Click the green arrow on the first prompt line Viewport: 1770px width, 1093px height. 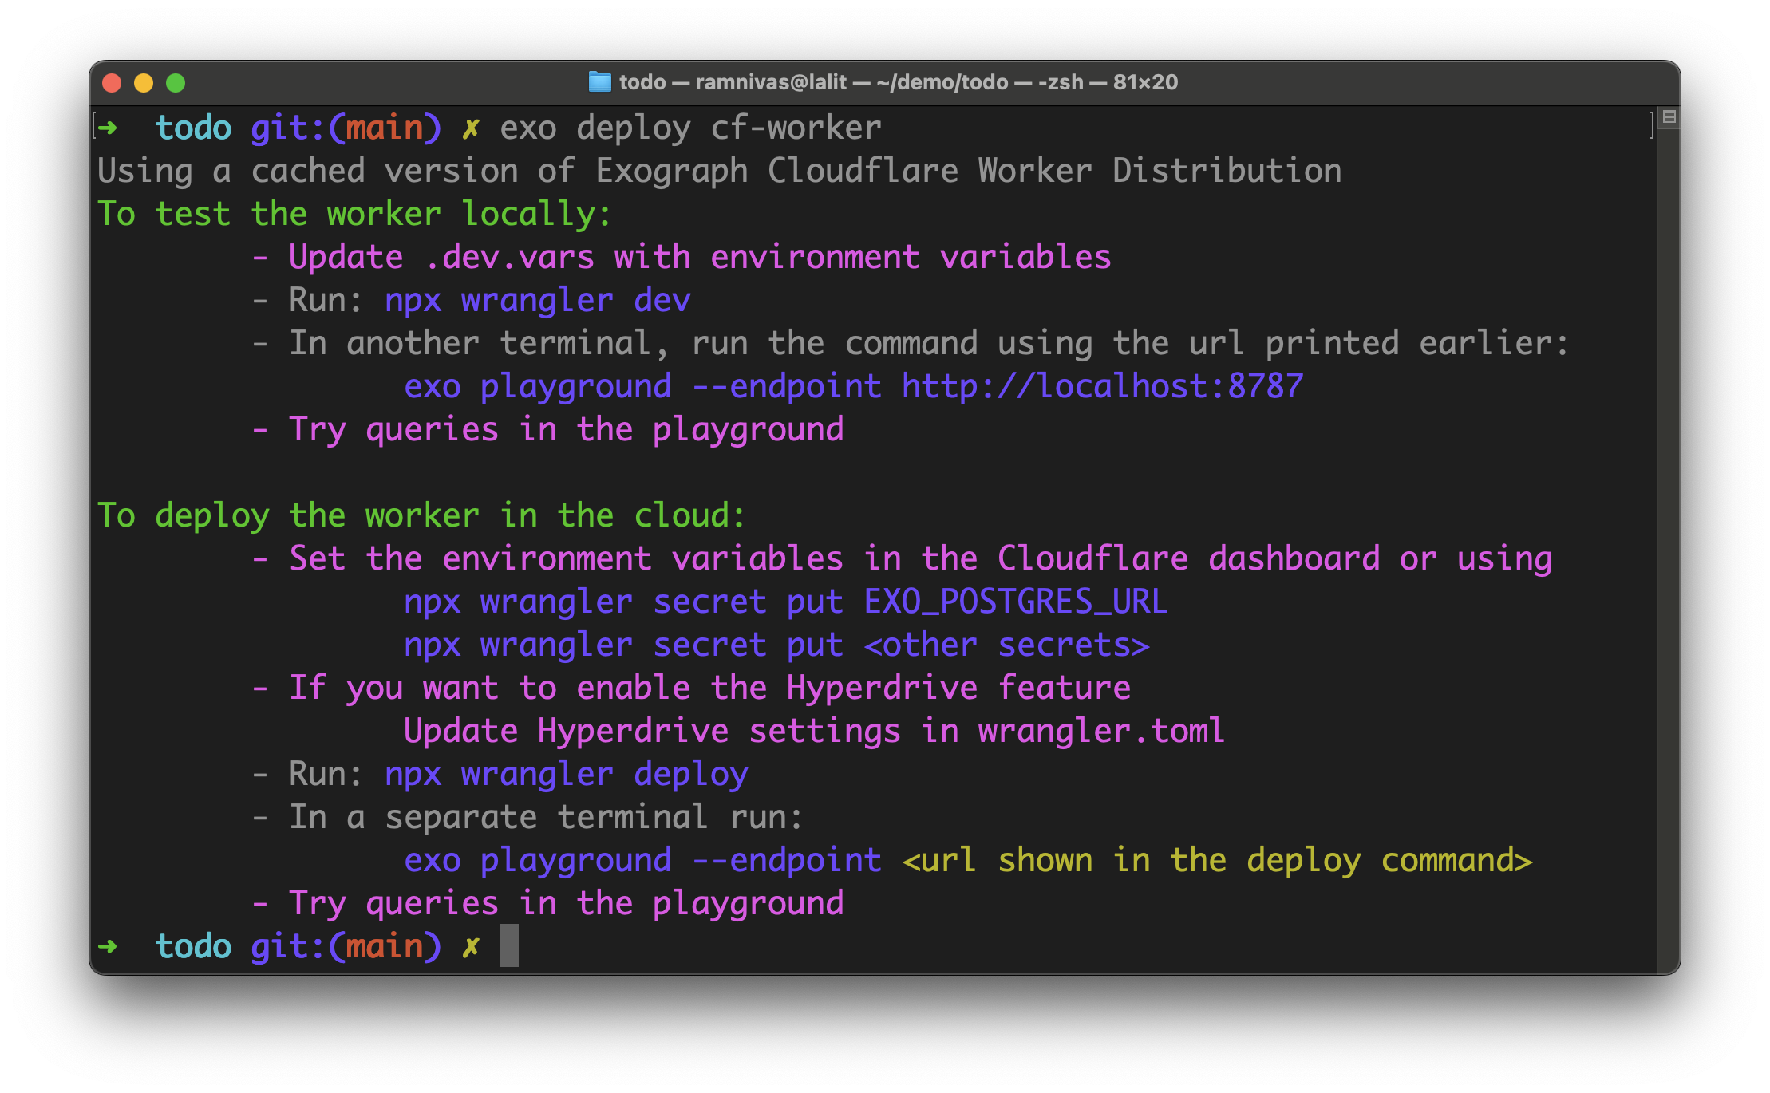click(x=108, y=128)
